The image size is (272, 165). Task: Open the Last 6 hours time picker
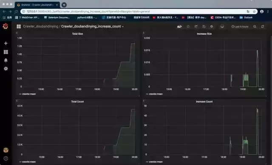(240, 27)
